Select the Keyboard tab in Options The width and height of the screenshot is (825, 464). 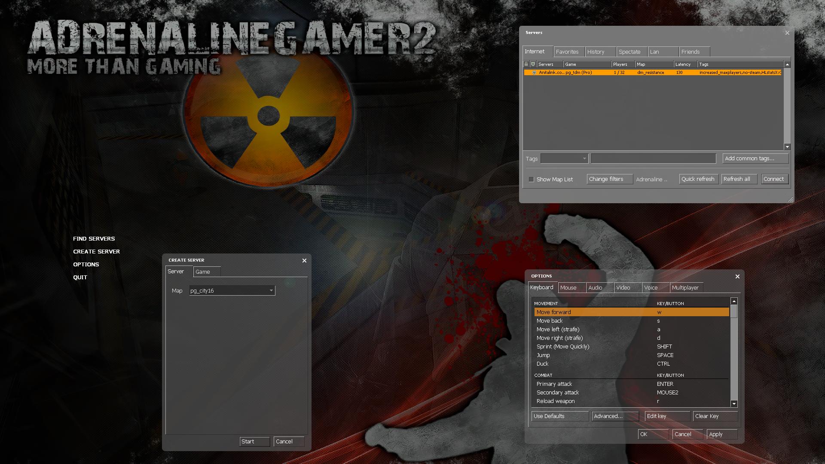543,287
